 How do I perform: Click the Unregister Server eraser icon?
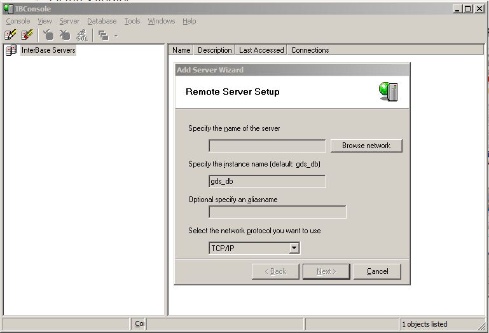(27, 35)
